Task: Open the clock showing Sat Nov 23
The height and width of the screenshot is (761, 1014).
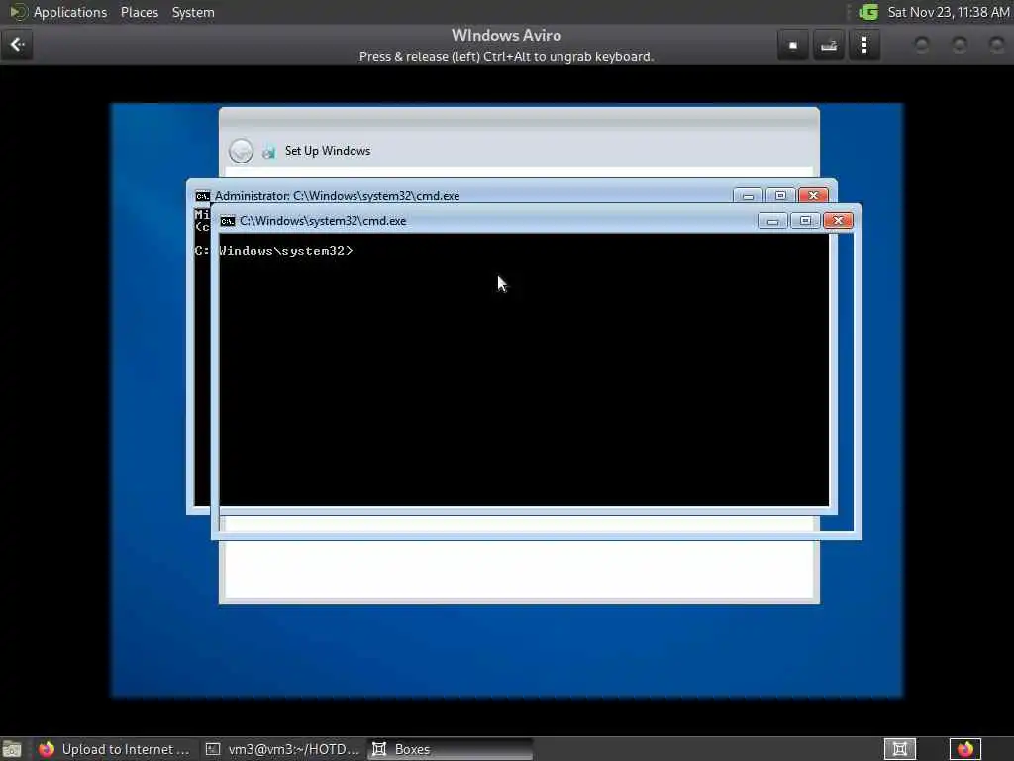Action: (x=948, y=12)
